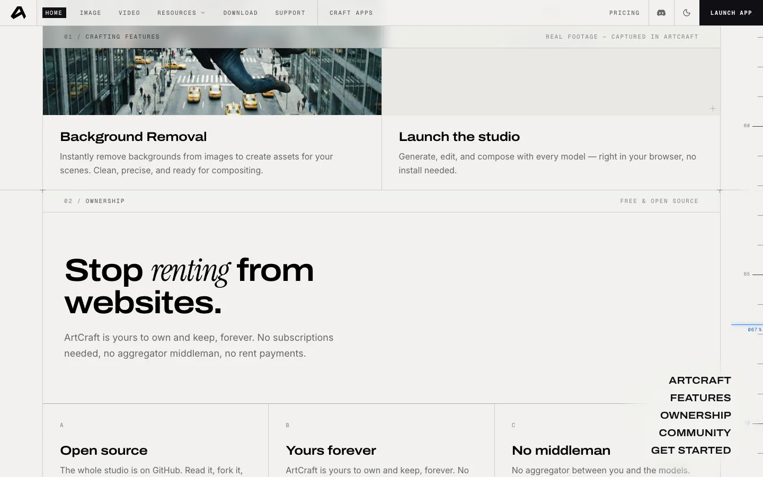
Task: Open Craft Apps in the navbar
Action: point(351,13)
